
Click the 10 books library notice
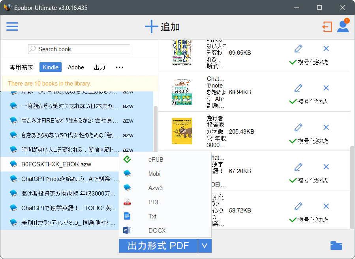[x=79, y=84]
